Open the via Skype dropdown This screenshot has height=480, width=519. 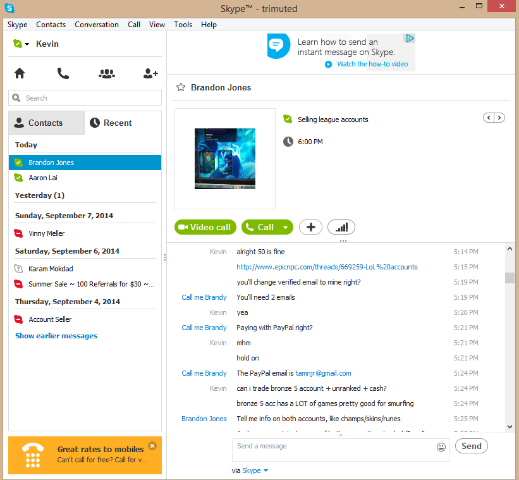tap(255, 471)
